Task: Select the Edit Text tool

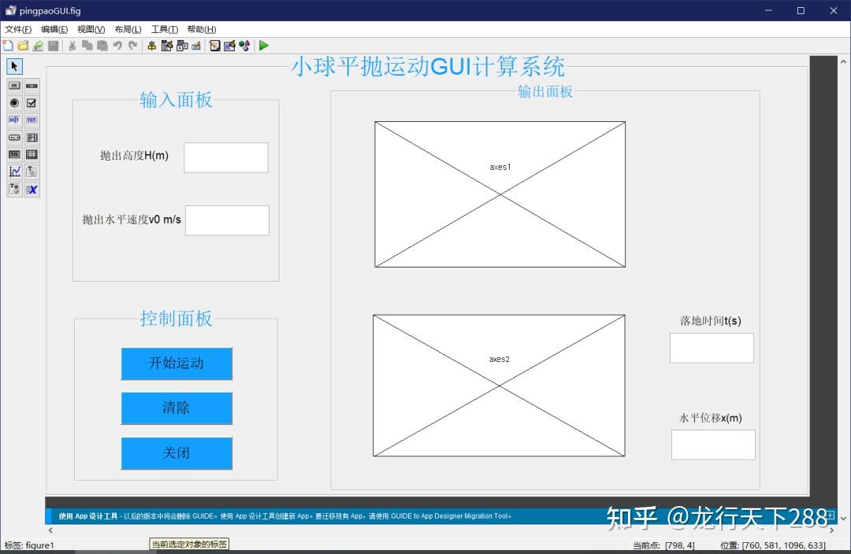Action: [14, 120]
